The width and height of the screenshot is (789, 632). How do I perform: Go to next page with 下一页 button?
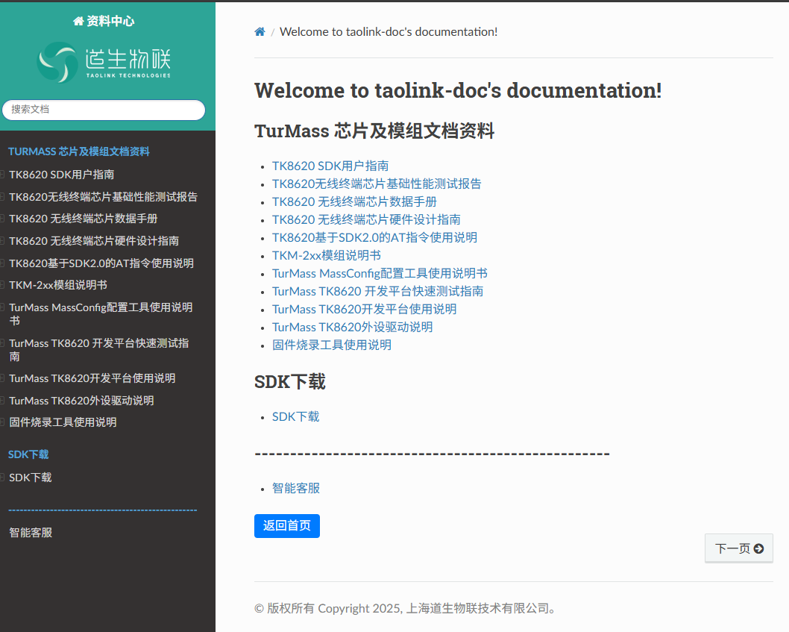coord(739,548)
